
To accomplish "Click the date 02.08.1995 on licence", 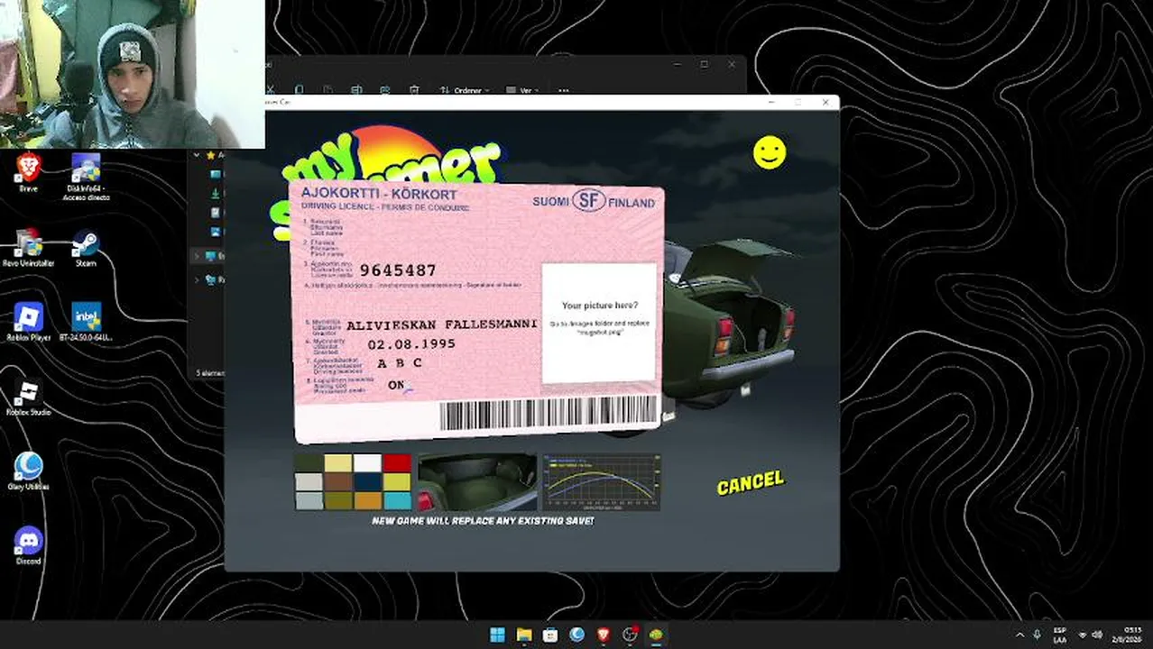I will pyautogui.click(x=411, y=344).
